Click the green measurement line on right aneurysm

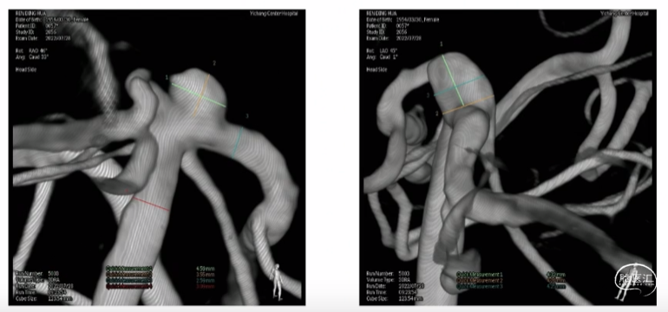click(453, 80)
